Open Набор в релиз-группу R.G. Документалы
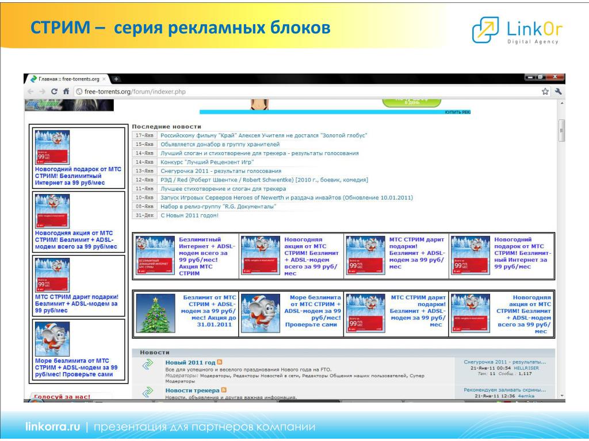 coord(218,207)
